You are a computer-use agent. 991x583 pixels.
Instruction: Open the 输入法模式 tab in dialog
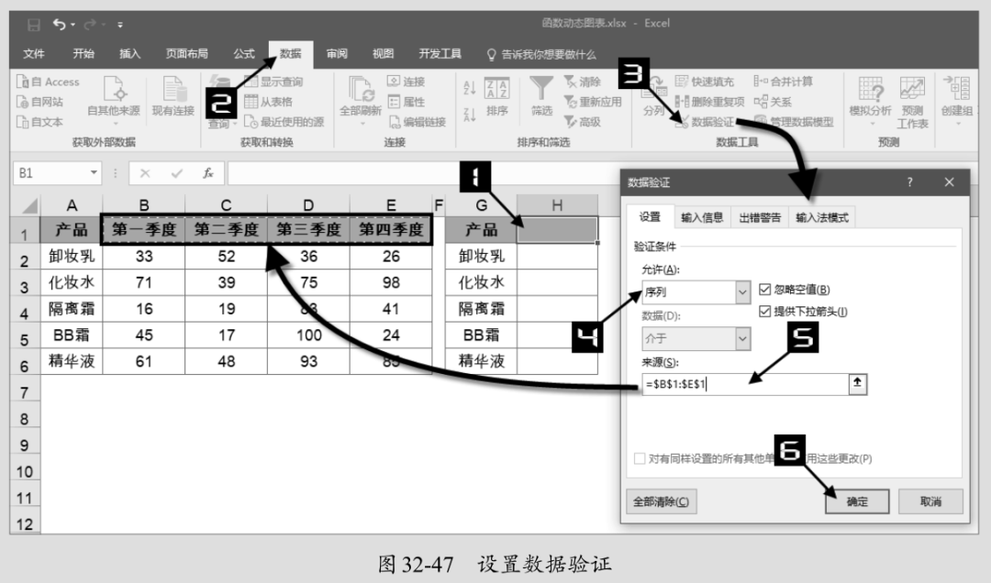coord(821,218)
